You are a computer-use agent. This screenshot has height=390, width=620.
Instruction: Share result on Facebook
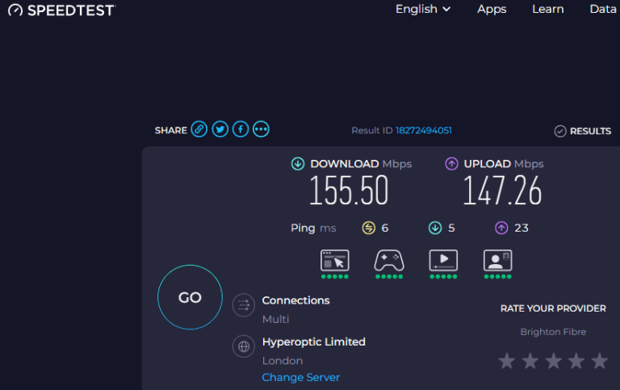tap(241, 129)
